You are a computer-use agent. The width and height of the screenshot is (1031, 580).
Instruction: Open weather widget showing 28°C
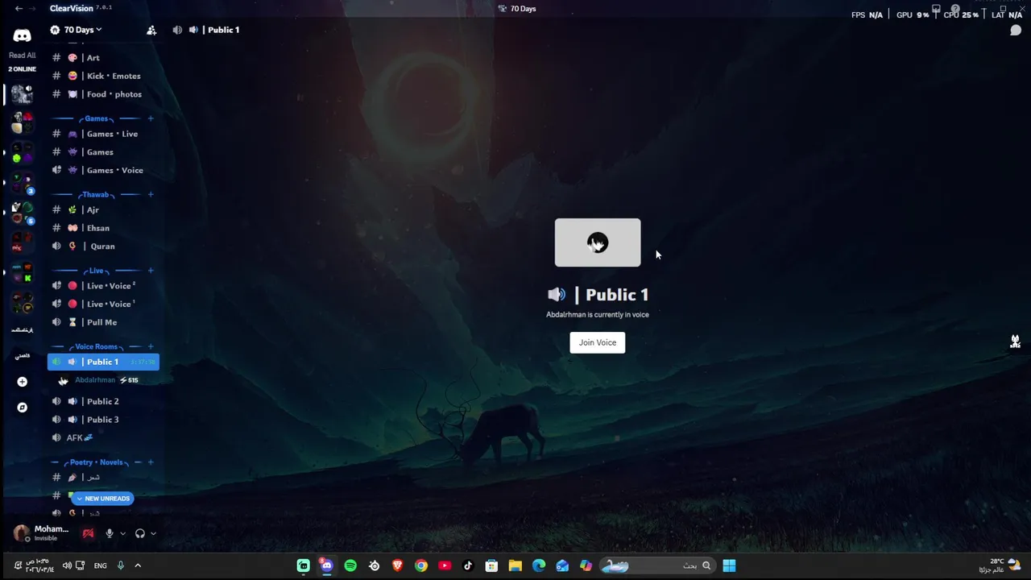coord(1000,565)
